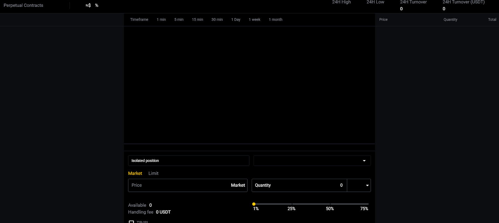Open the quantity unit dropdown arrow

[x=367, y=185]
